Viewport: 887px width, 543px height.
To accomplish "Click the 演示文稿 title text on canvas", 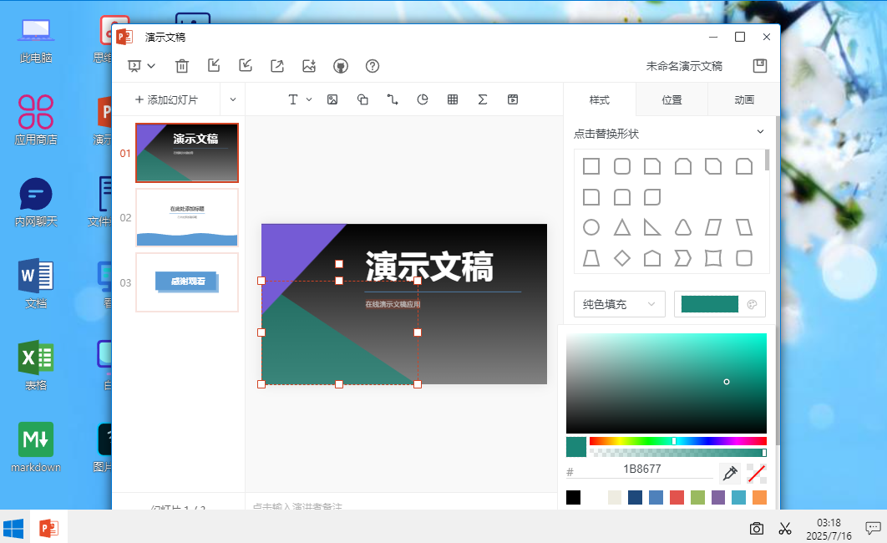I will coord(429,266).
